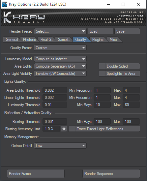
Task: Select the Quality tab
Action: [81, 40]
